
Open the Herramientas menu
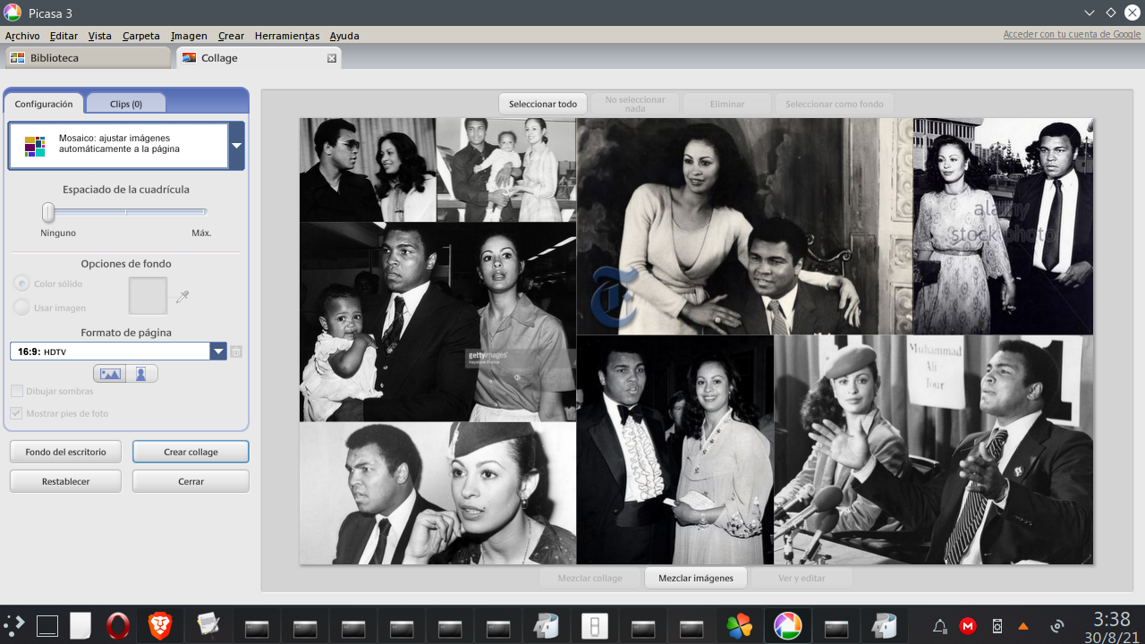(287, 36)
